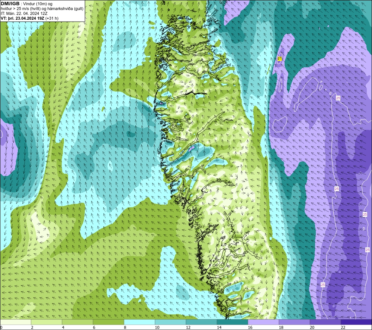This screenshot has width=372, height=330.
Task: Click the 'VT: þri. 23.04.2024 19Z (+31 h)' line
Action: tap(29, 18)
